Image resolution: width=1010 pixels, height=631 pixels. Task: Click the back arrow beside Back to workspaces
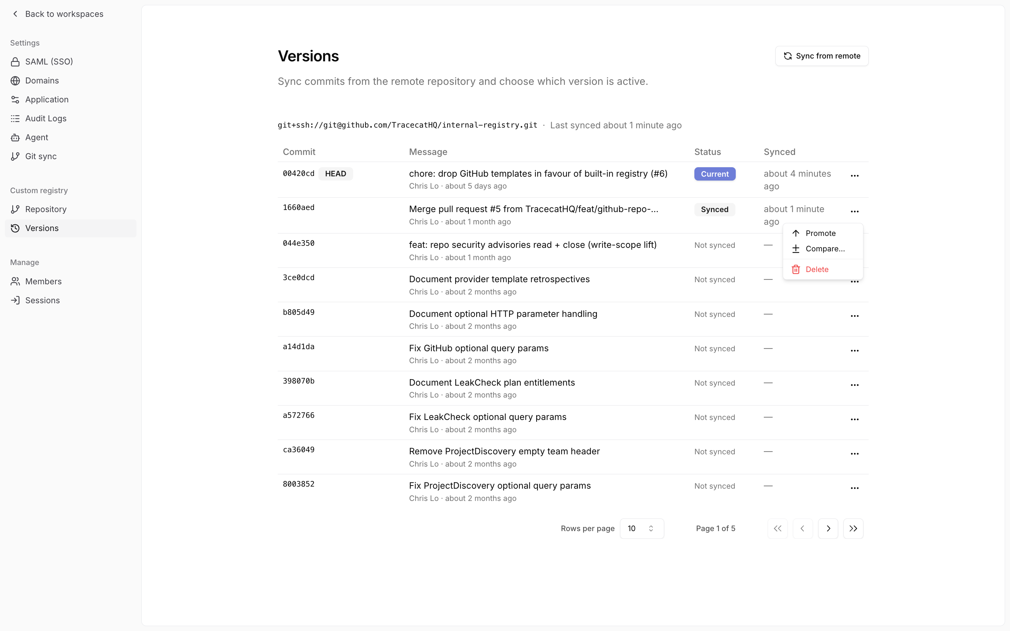pos(15,14)
